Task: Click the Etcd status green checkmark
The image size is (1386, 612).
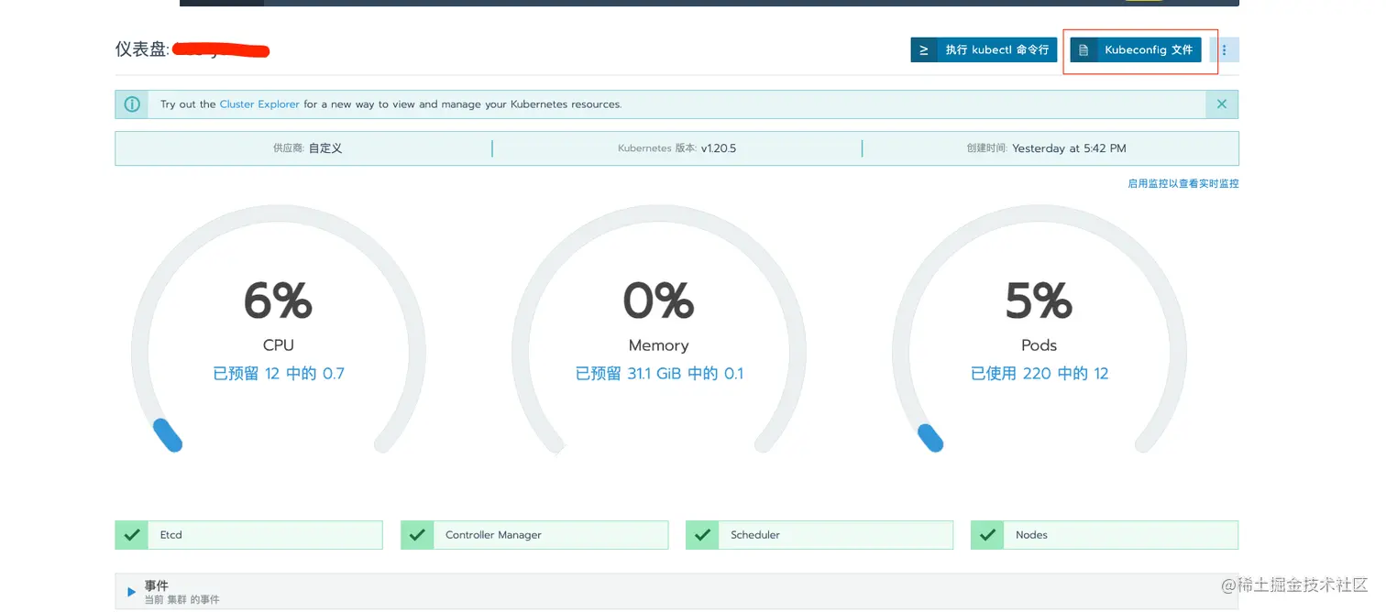Action: point(132,535)
